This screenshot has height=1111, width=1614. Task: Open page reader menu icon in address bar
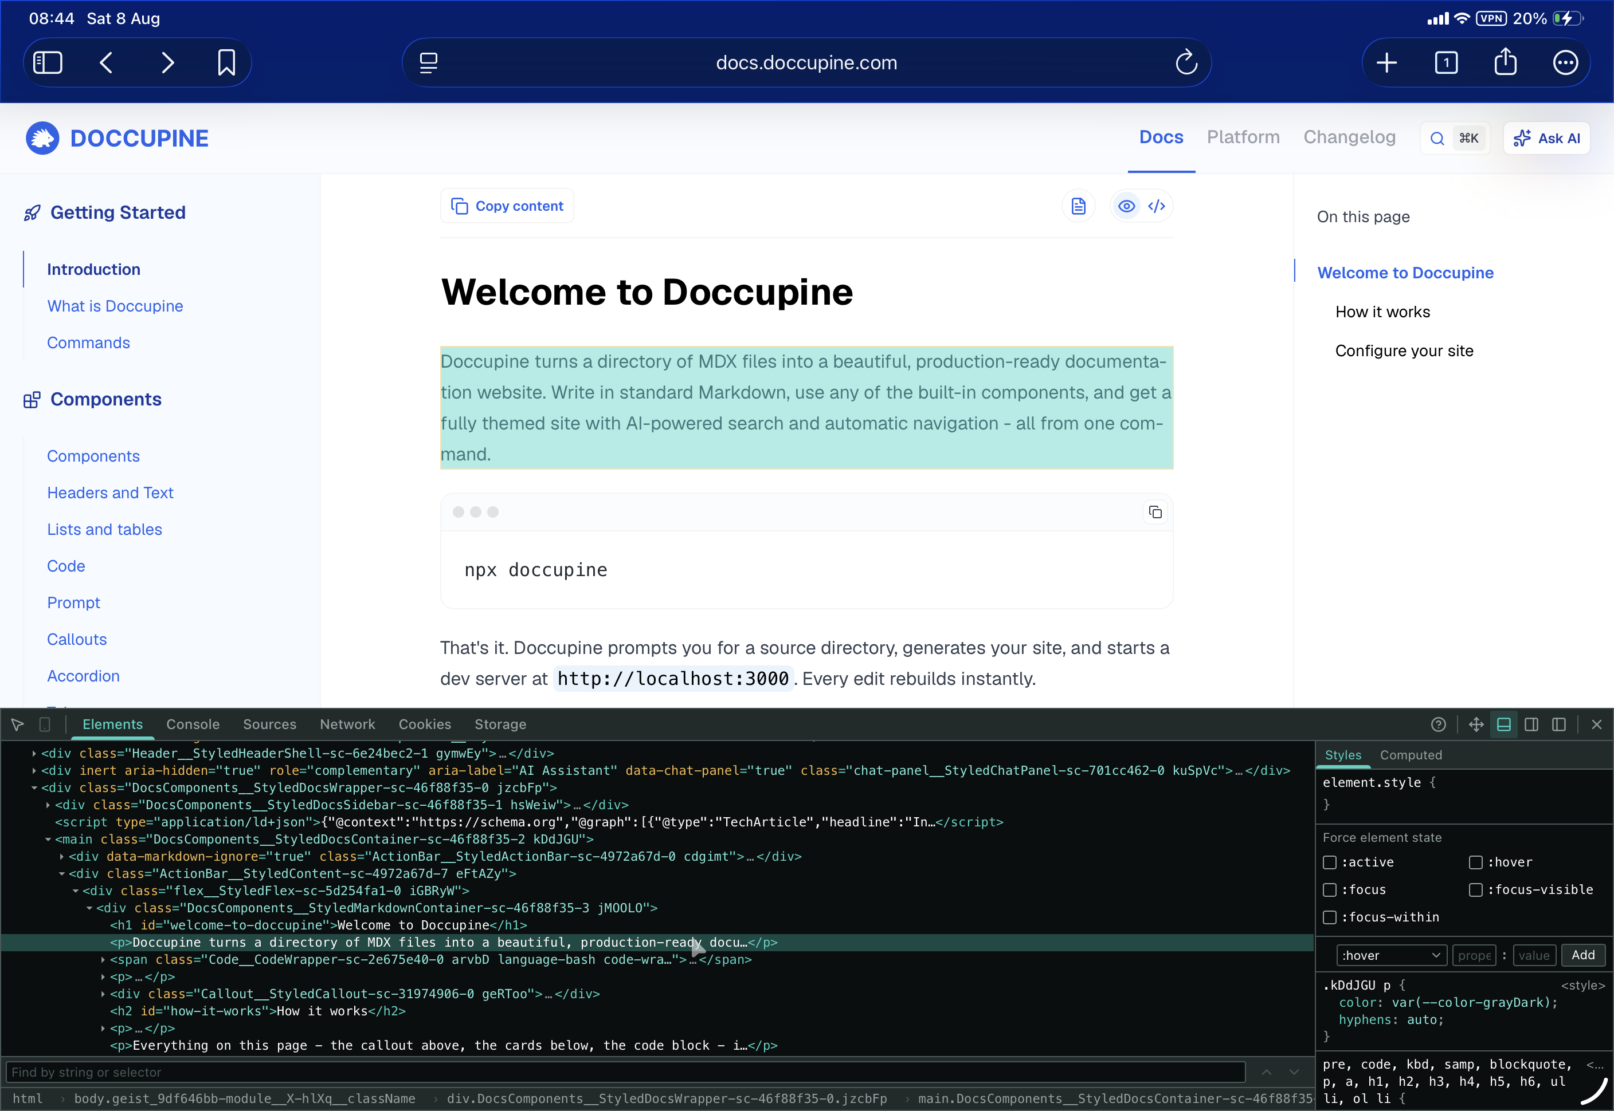tap(428, 62)
